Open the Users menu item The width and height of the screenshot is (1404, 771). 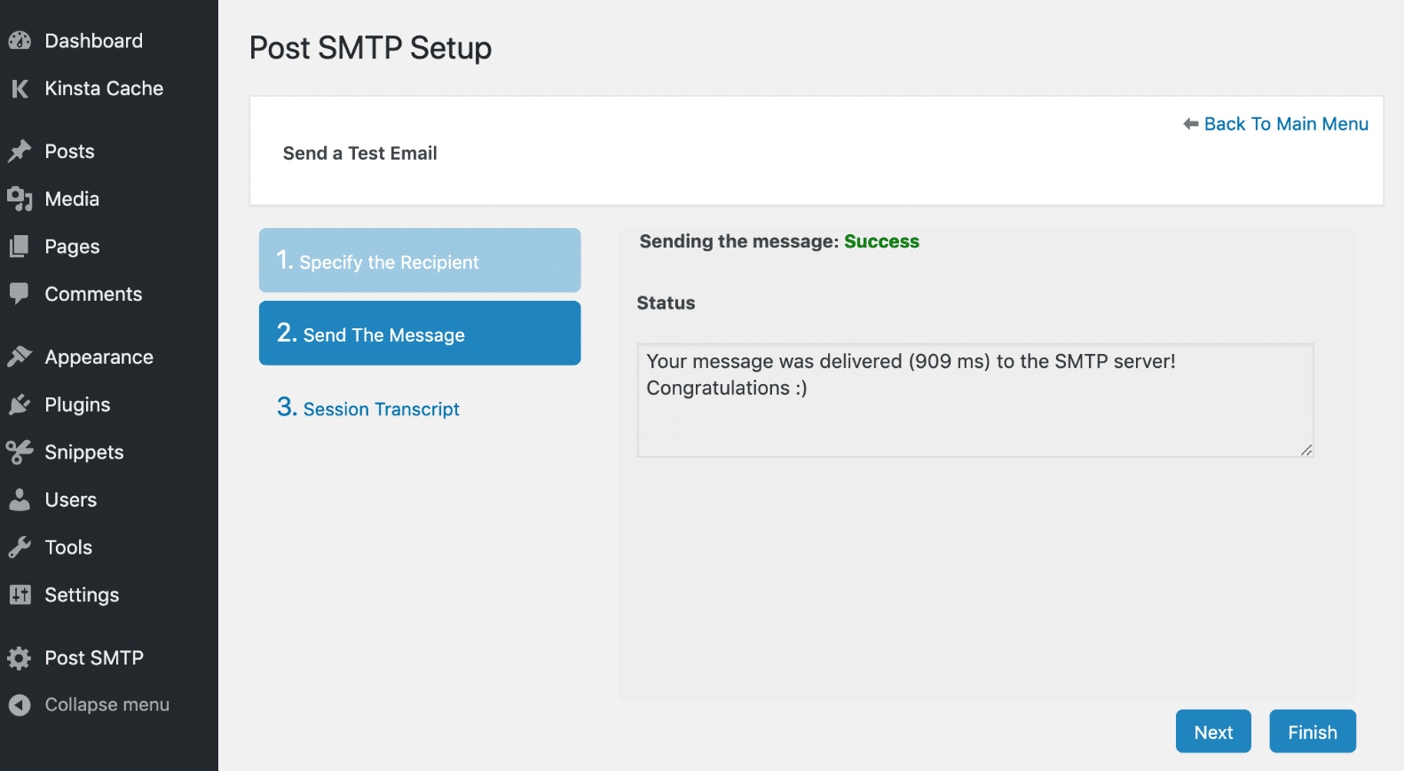(x=70, y=500)
